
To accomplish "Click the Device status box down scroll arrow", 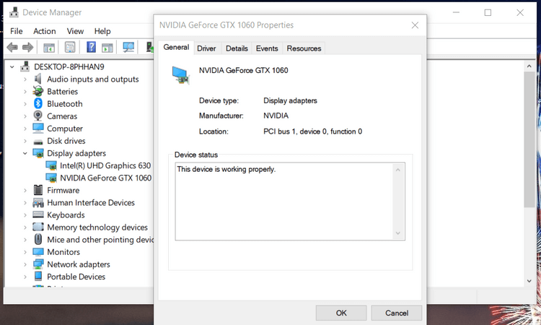I will (397, 233).
